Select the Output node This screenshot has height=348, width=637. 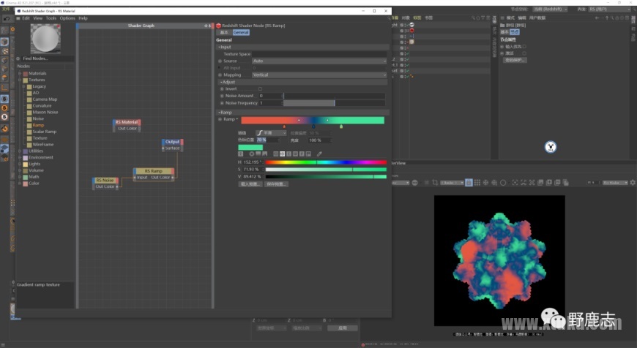(x=173, y=145)
